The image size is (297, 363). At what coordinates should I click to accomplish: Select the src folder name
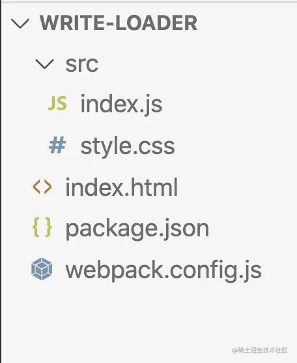coord(82,64)
